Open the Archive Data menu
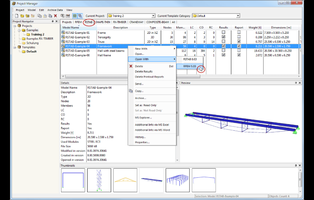Image resolution: width=314 pixels, height=200 pixels. click(x=55, y=10)
